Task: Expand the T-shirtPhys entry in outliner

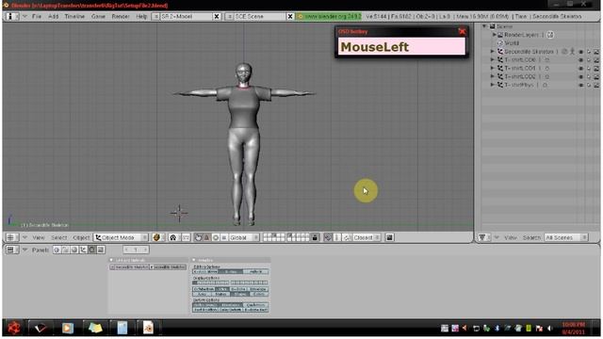Action: (492, 85)
